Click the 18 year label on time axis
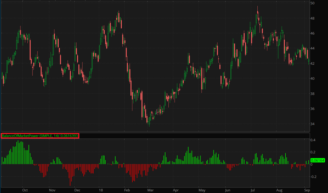Image resolution: width=328 pixels, height=193 pixels. pos(101,190)
